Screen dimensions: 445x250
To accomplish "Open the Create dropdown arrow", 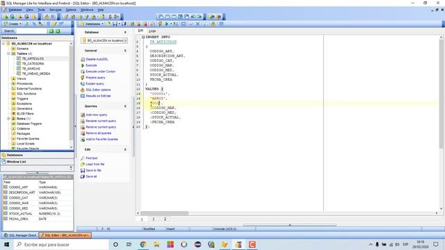I will click(20, 24).
